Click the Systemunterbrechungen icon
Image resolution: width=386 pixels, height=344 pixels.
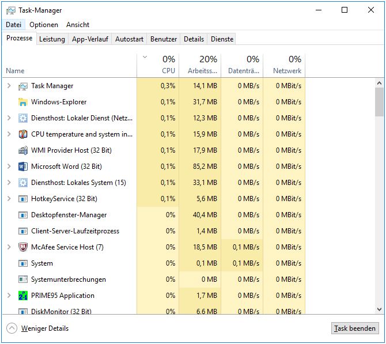[23, 279]
